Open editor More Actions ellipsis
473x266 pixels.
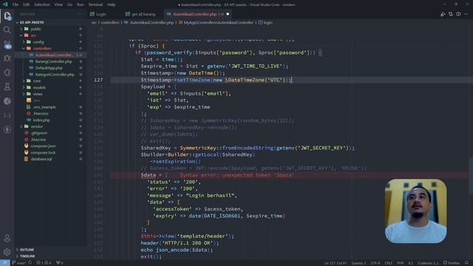point(466,14)
